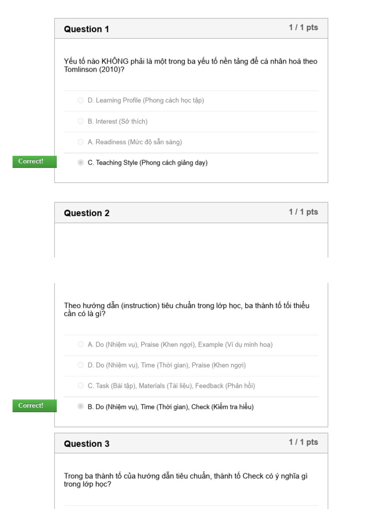Select radio option B. Interest (Sở thích)

(81, 121)
